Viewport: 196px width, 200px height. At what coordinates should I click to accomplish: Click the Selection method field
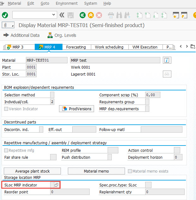52,95
